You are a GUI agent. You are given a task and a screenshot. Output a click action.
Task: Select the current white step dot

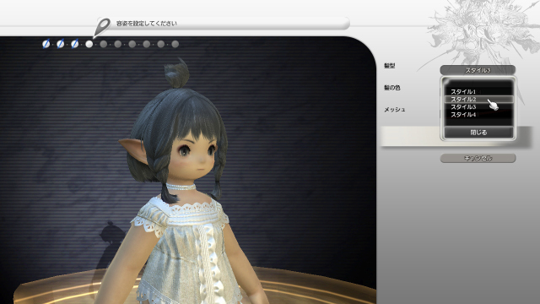(x=89, y=44)
